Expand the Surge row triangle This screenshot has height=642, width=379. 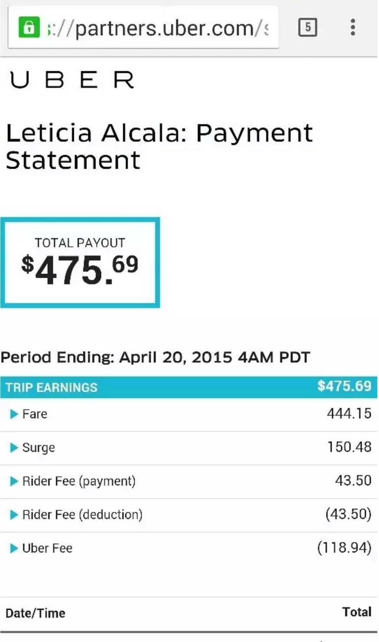[x=14, y=447]
